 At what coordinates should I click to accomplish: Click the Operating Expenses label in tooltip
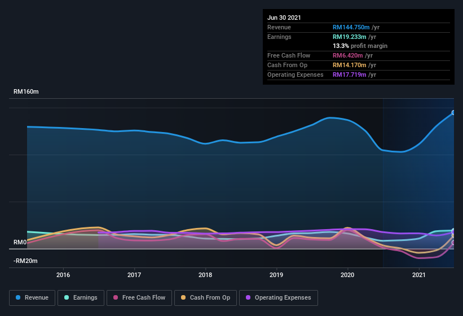coord(296,74)
